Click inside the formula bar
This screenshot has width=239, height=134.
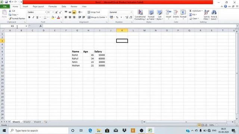pos(139,26)
